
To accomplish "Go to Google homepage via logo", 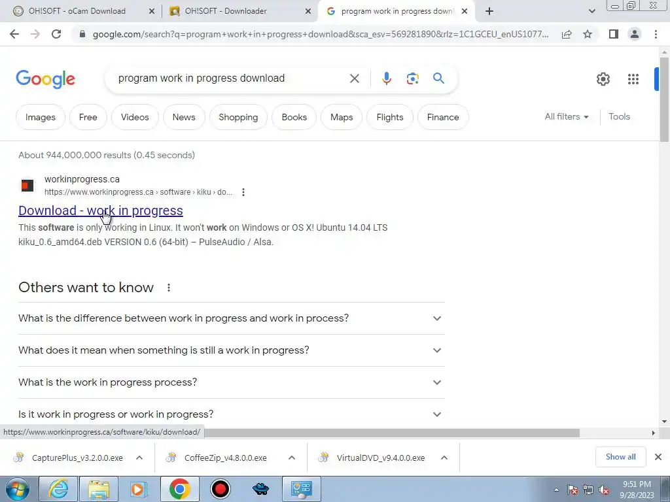I will click(46, 79).
